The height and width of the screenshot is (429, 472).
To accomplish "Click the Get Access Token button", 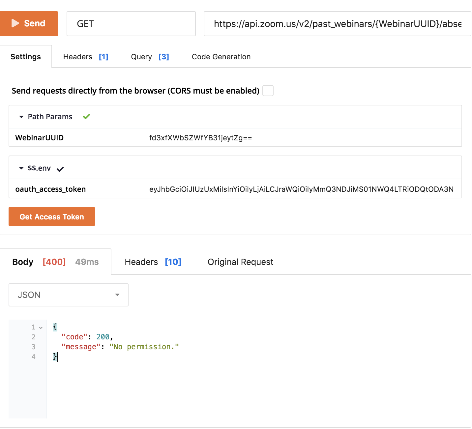I will tap(52, 216).
